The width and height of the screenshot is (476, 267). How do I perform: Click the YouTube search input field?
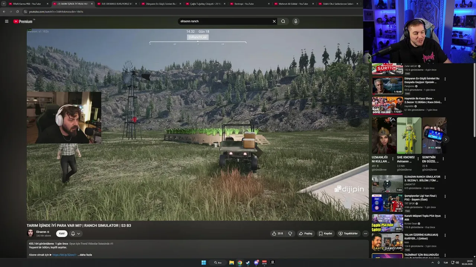tap(225, 21)
